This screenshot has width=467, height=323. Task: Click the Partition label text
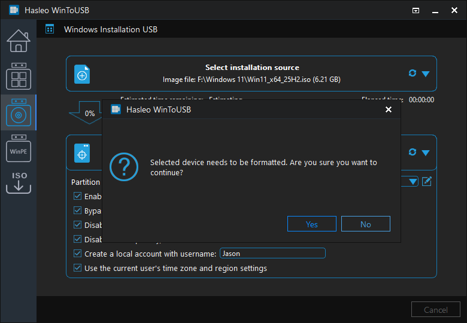point(86,182)
